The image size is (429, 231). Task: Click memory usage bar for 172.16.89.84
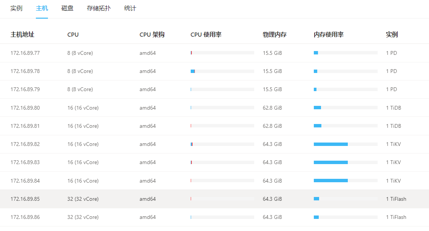click(x=346, y=181)
